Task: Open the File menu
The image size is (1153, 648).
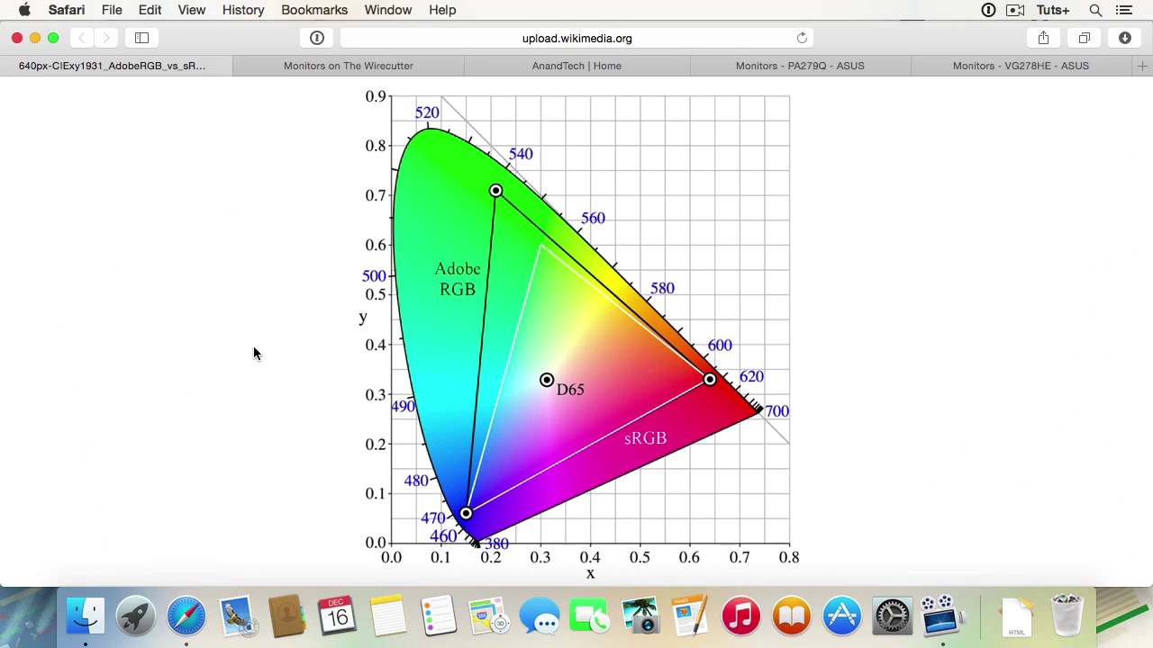Action: pos(112,10)
